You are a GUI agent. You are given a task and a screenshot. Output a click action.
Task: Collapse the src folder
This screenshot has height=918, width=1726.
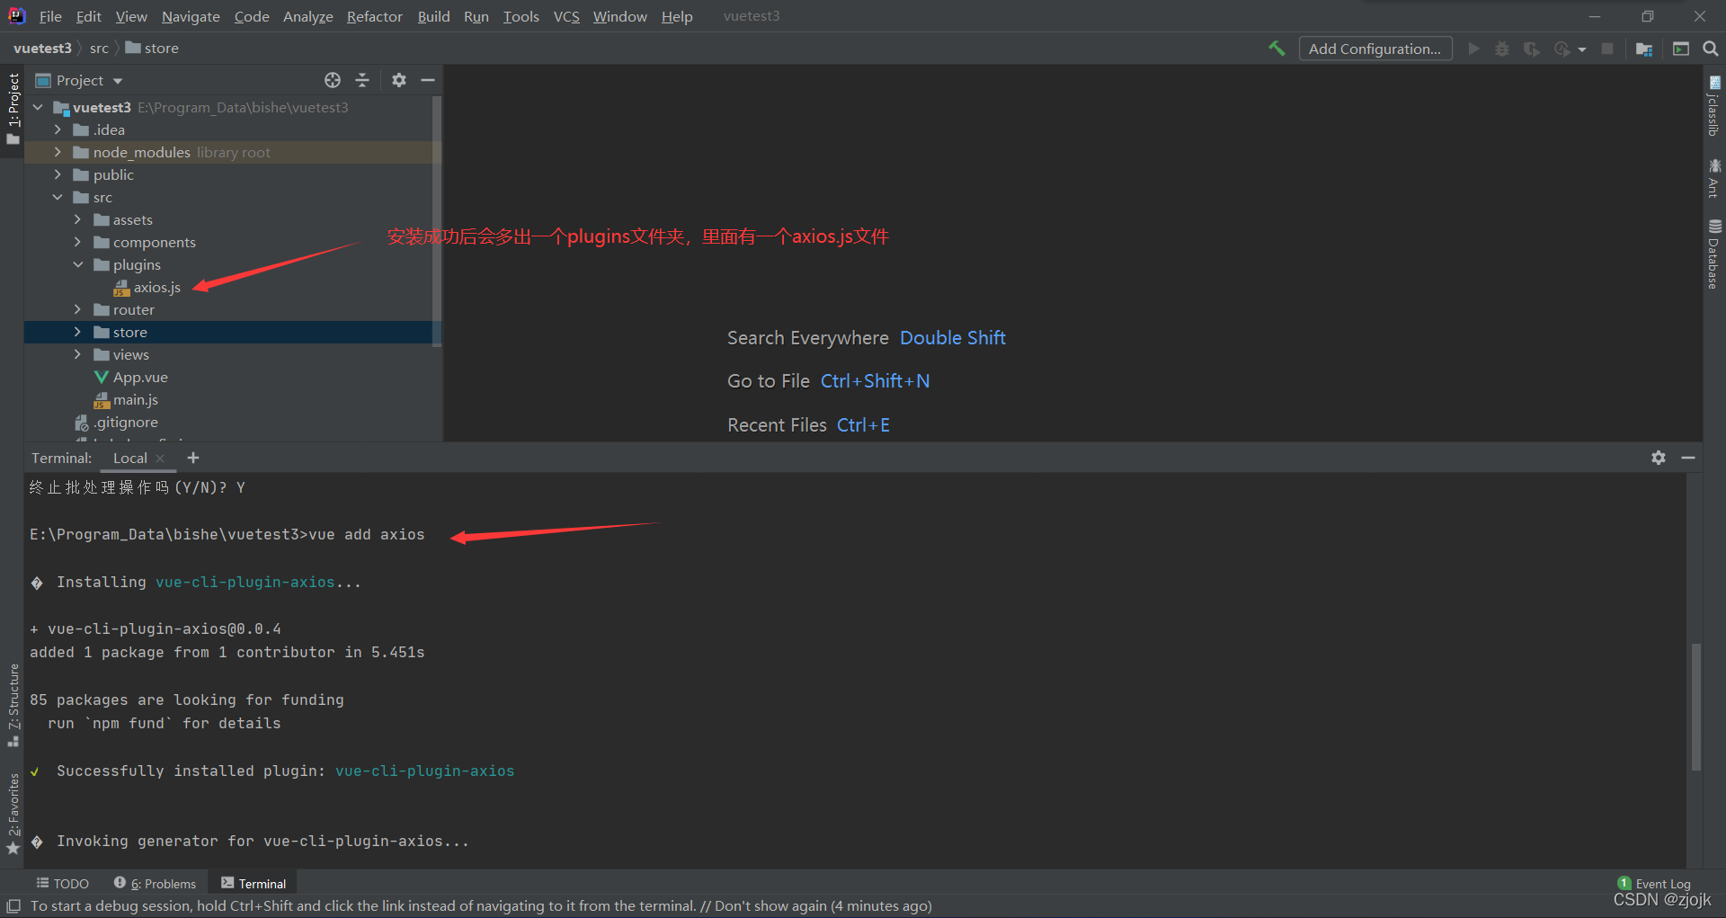click(58, 197)
